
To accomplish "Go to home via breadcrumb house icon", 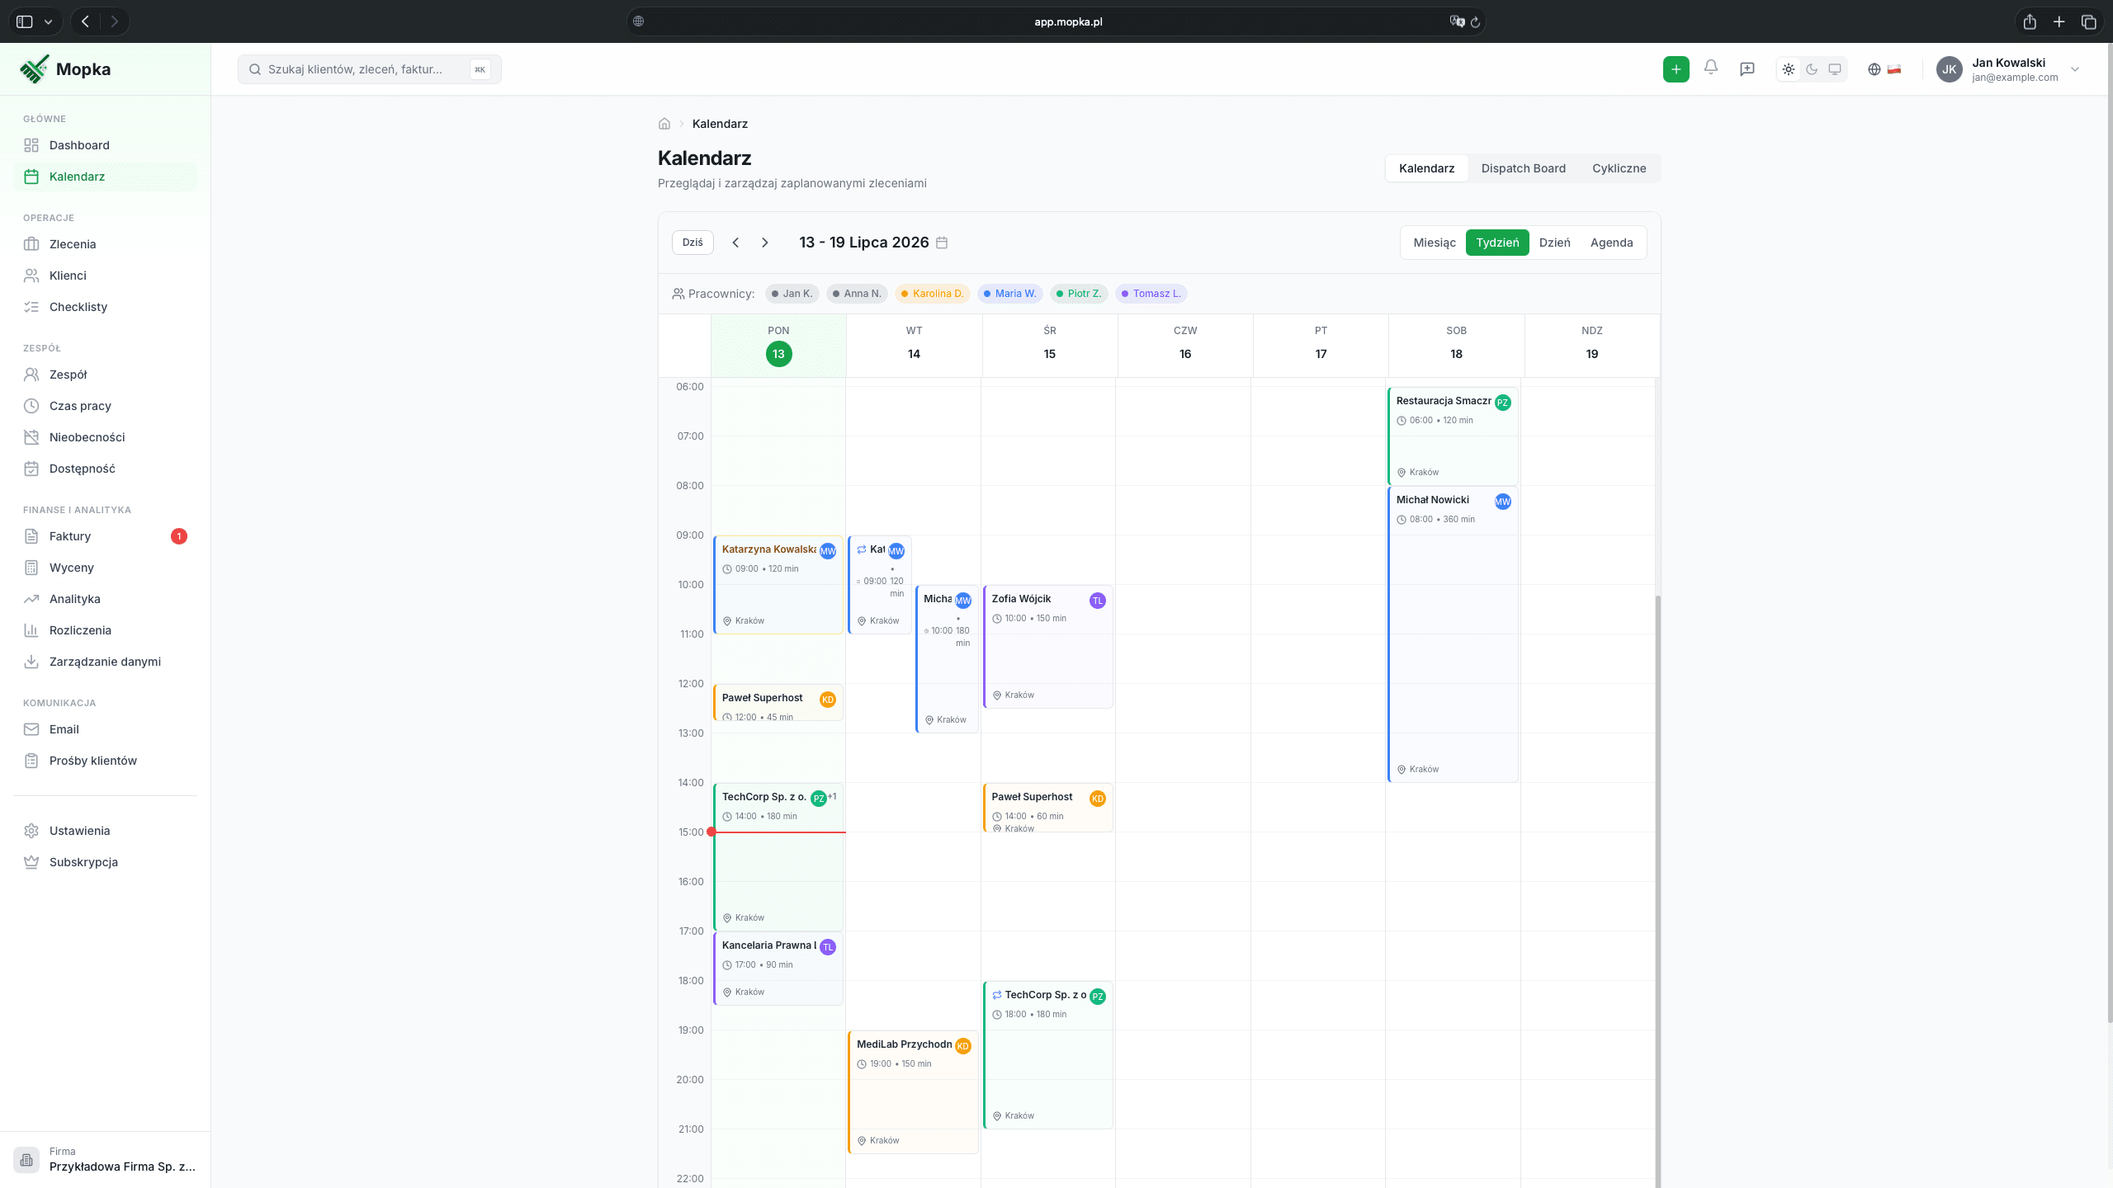I will pos(664,124).
